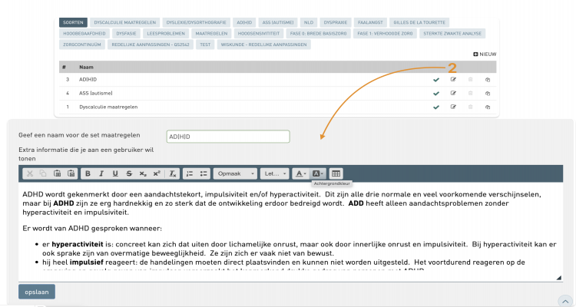The image size is (576, 307).
Task: Click the underline formatting button
Action: point(114,173)
